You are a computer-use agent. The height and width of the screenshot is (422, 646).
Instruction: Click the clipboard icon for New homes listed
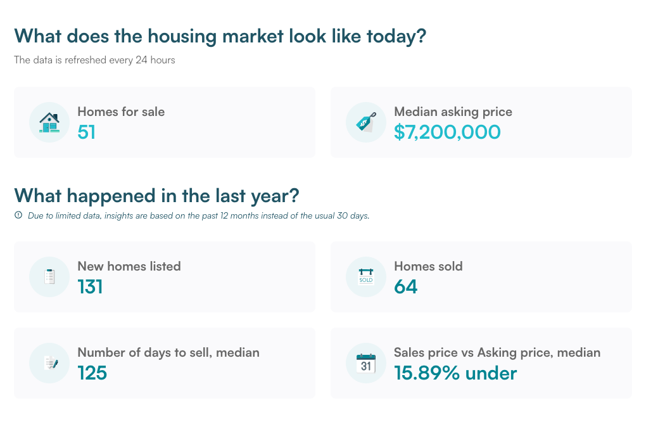click(x=49, y=276)
